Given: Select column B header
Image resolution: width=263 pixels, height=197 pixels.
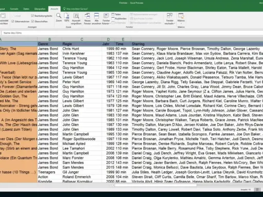Looking at the screenshot, I should click(x=50, y=40).
